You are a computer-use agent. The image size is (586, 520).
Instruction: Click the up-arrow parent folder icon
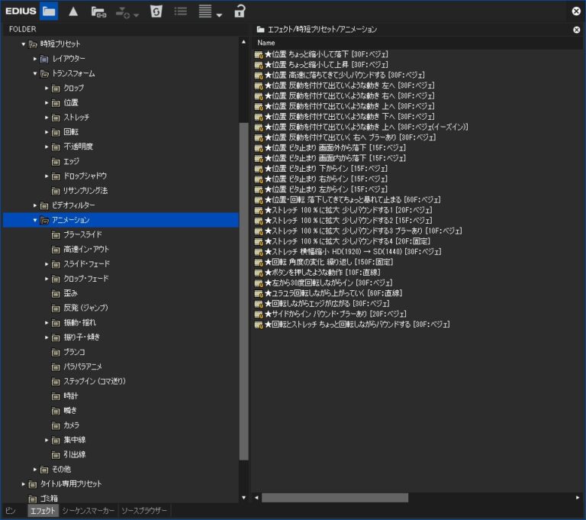[x=73, y=11]
